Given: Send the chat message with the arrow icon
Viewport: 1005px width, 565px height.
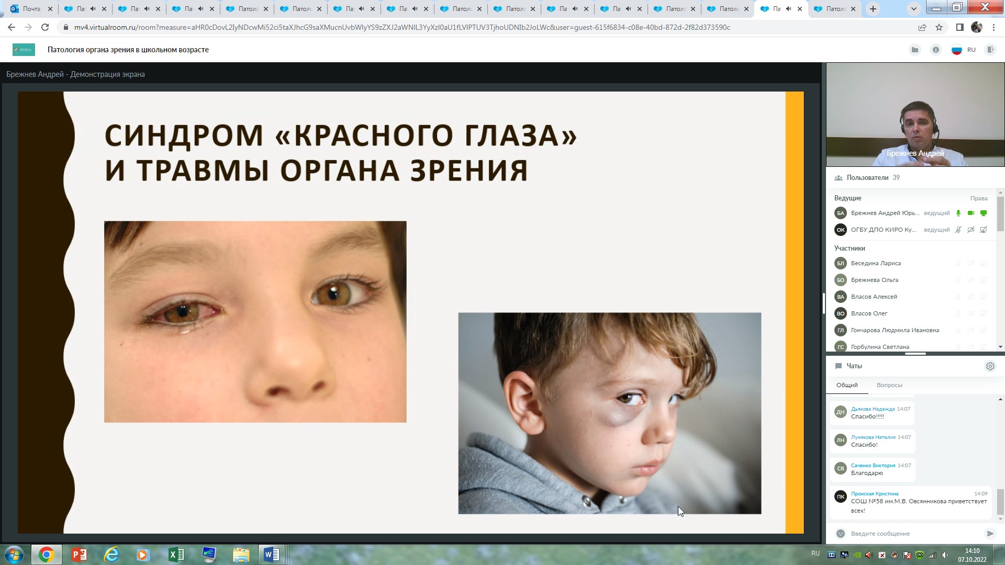Looking at the screenshot, I should pos(990,534).
